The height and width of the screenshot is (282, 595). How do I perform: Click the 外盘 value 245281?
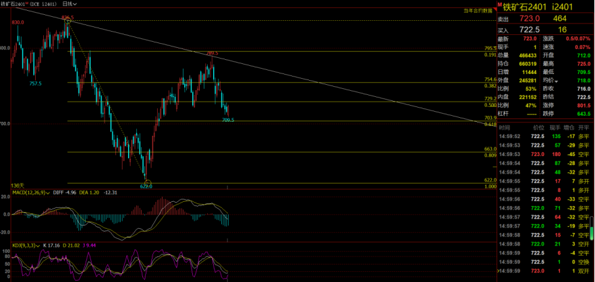click(x=528, y=80)
